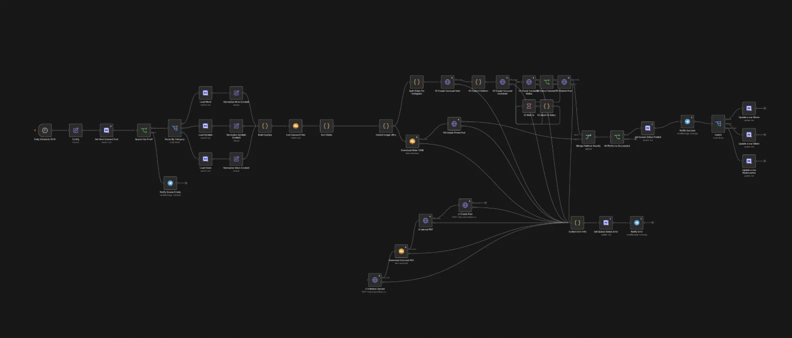
Task: Click the plus connector after Notify Queue Empty
Action: point(186,183)
